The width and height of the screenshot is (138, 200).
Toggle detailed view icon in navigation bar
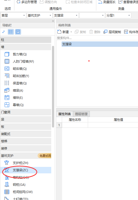click(x=18, y=32)
